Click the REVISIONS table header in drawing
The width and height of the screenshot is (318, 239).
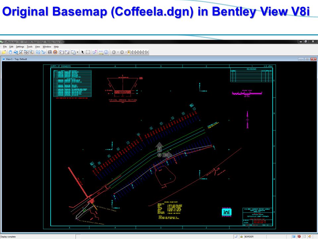(x=251, y=69)
